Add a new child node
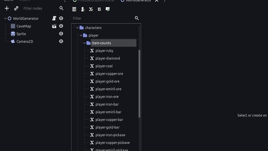This screenshot has width=268, height=151. pyautogui.click(x=7, y=8)
